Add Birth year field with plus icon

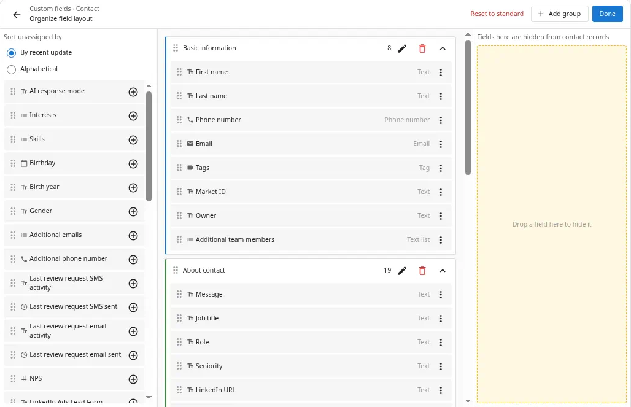click(133, 188)
